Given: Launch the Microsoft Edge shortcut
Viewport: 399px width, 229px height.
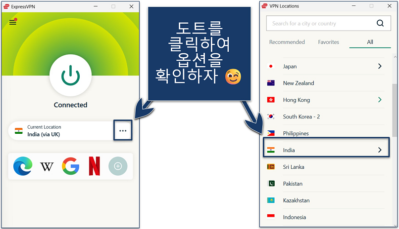Looking at the screenshot, I should point(23,166).
